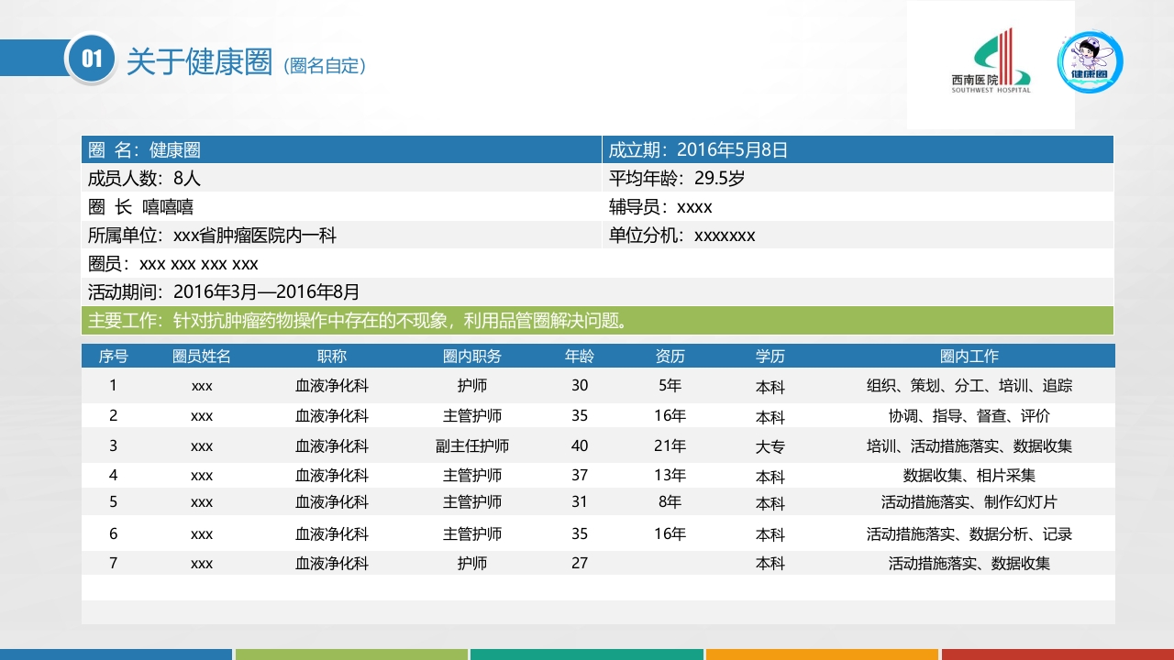Screen dimensions: 1174x660
Task: Click the 副主任护师 row for member 3
Action: [x=473, y=446]
